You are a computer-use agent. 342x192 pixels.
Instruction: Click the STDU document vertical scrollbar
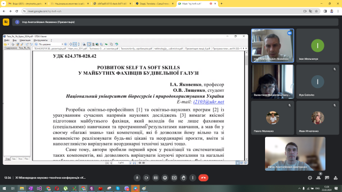coord(246,106)
